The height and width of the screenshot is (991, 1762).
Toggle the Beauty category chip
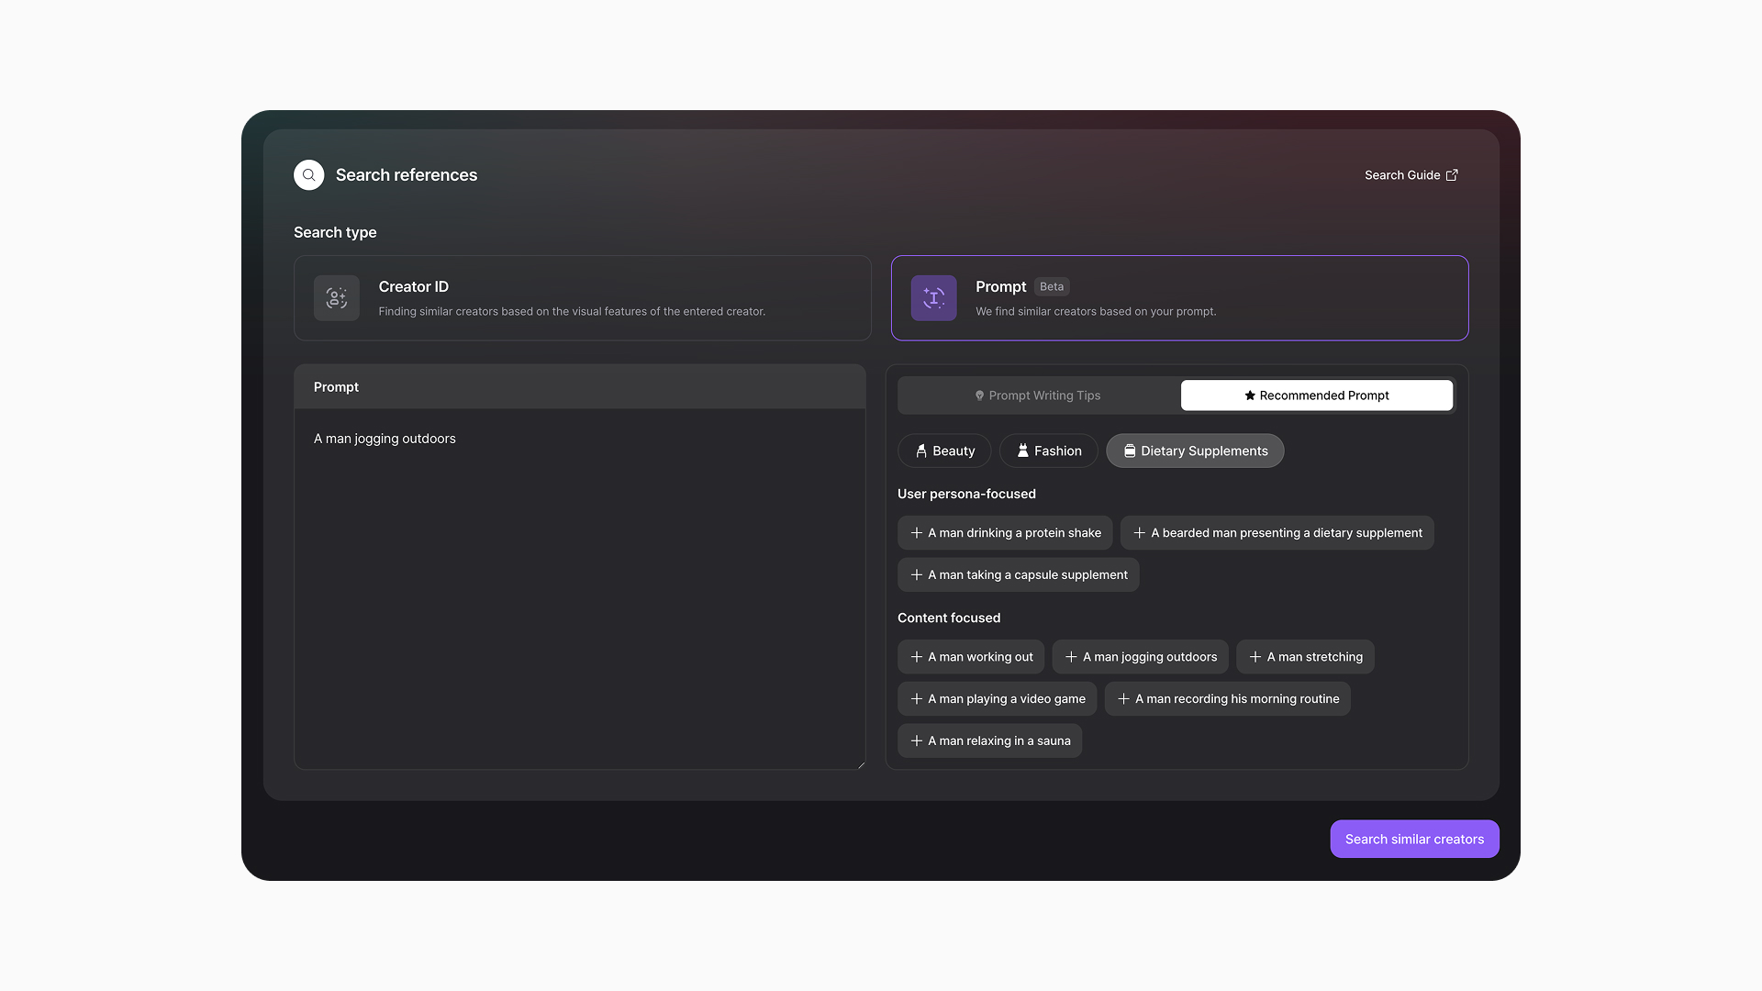pyautogui.click(x=944, y=451)
